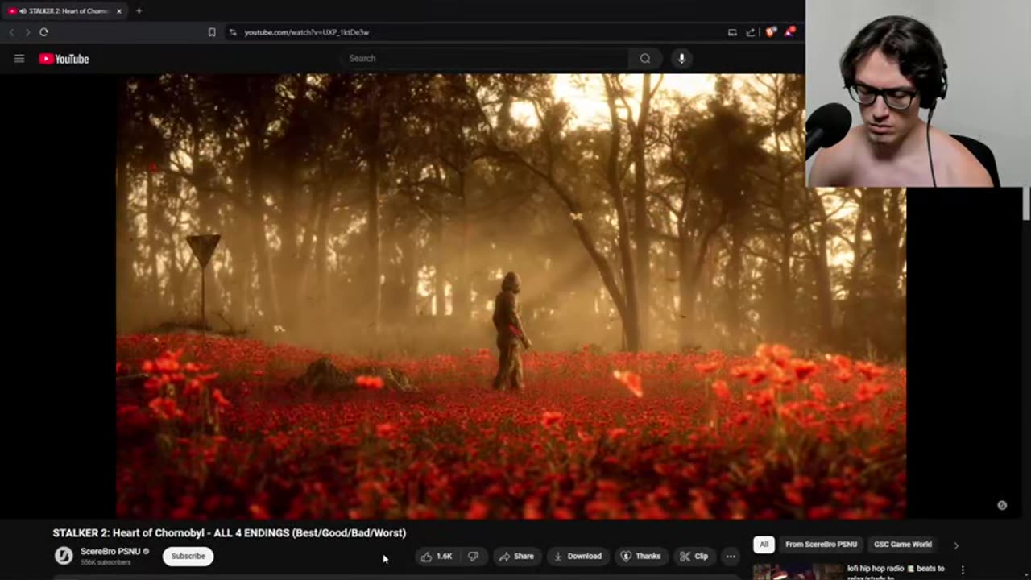Dislike the video with the thumbs-down button

tap(474, 556)
